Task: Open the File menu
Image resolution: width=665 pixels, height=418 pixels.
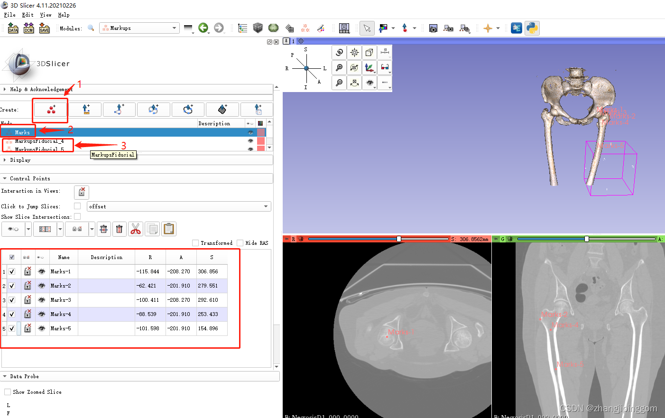Action: click(x=9, y=15)
